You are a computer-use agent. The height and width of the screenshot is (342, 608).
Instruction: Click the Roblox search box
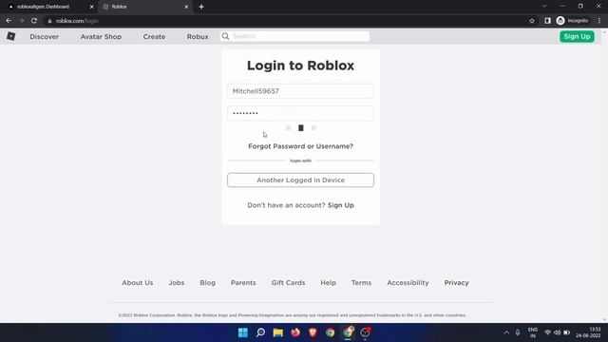[295, 36]
